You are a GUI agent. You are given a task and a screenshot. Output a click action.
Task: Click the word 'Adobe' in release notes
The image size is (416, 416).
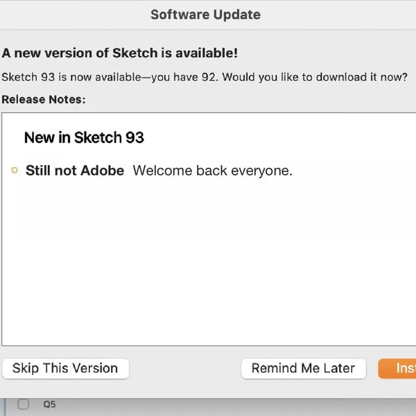click(103, 171)
